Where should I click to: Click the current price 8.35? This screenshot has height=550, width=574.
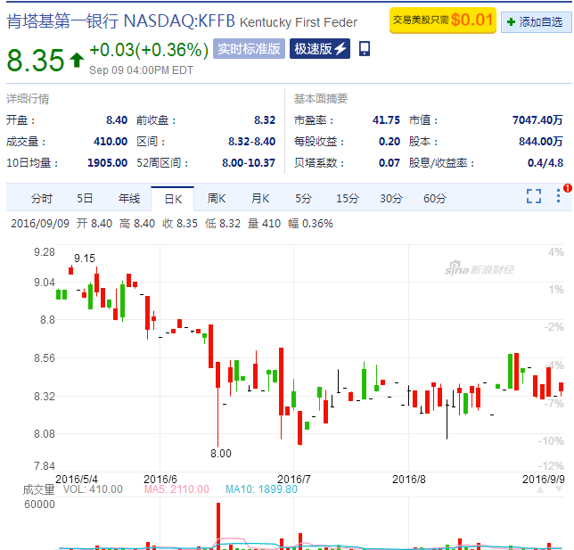[x=36, y=60]
